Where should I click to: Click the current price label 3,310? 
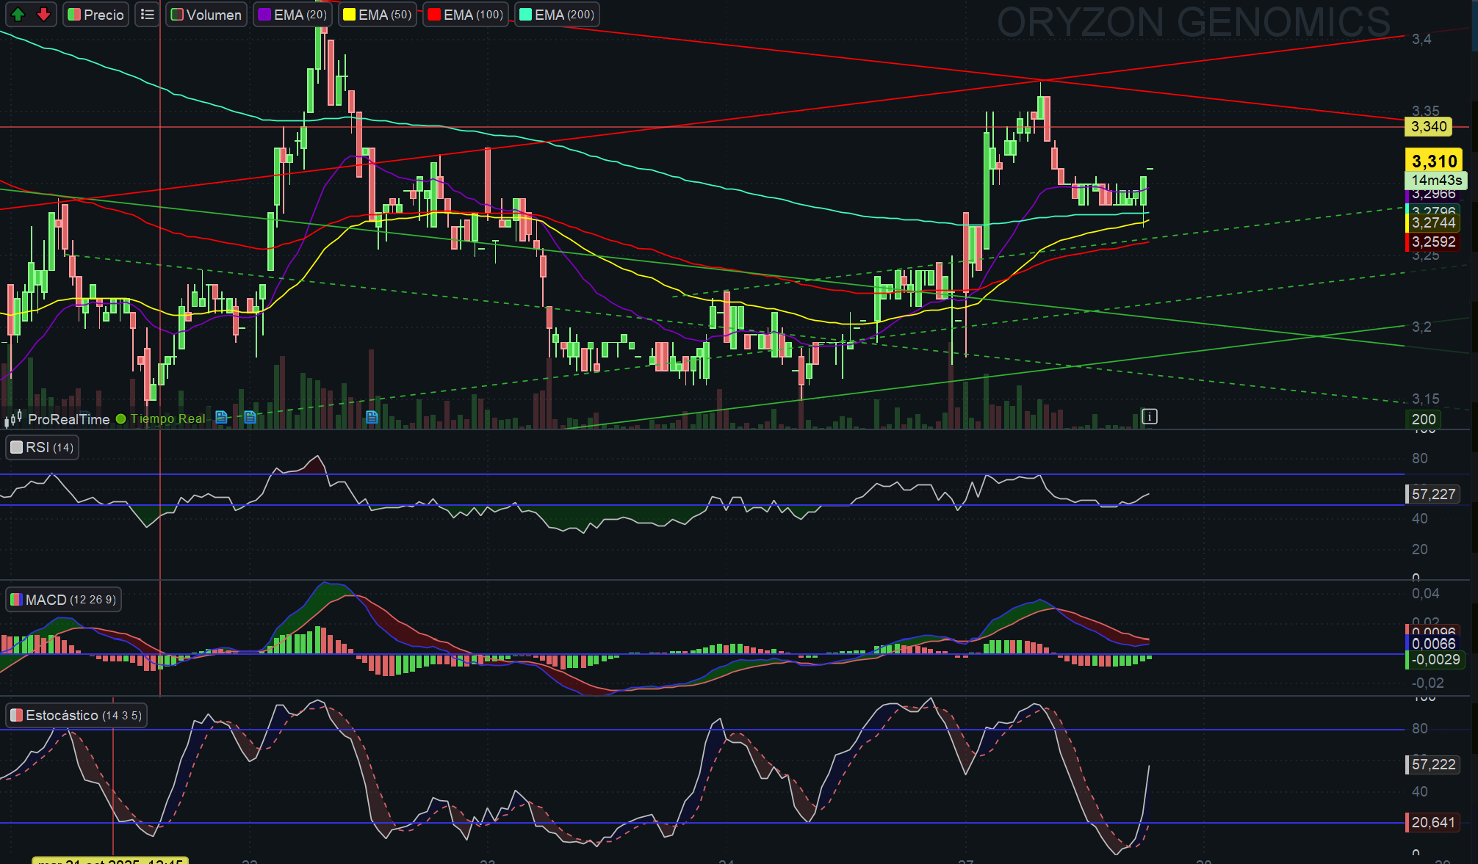[x=1434, y=161]
